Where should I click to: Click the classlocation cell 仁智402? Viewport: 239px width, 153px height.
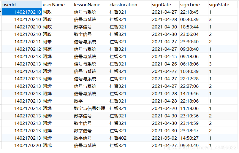pos(130,138)
